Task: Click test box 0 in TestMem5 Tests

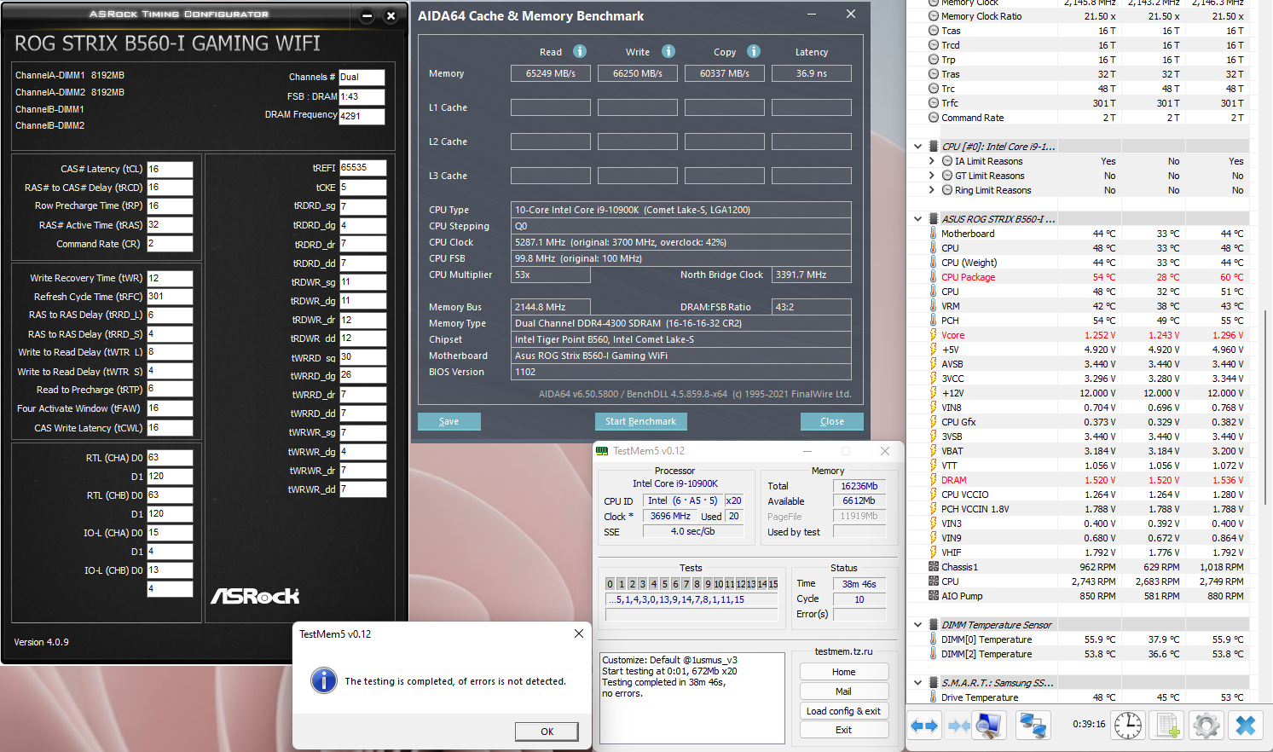Action: point(610,584)
